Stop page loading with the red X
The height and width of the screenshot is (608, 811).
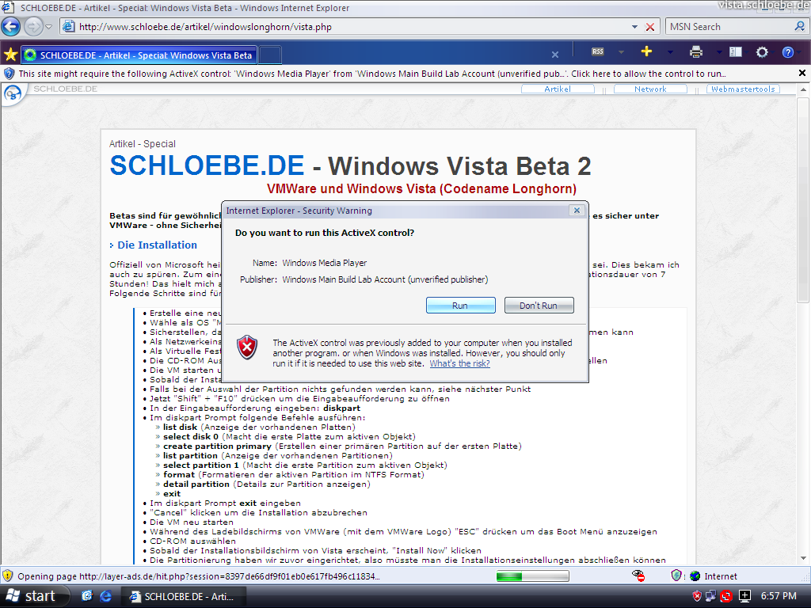pos(650,27)
